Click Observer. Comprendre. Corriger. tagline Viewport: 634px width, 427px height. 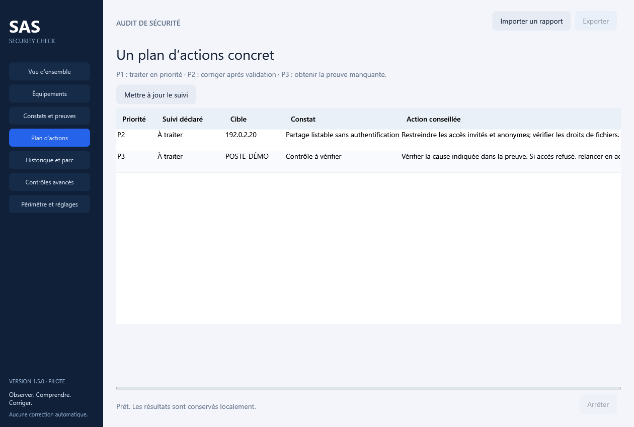point(40,399)
